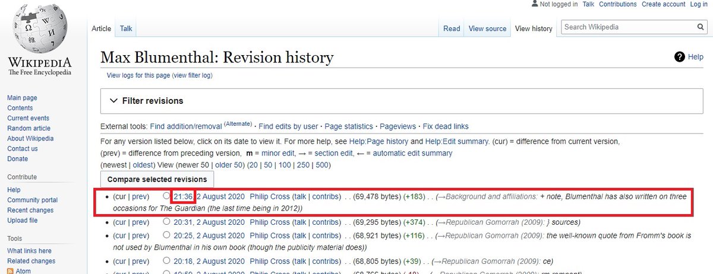Open talk link on the 20:18 revision row
Image resolution: width=713 pixels, height=274 pixels.
(300, 261)
